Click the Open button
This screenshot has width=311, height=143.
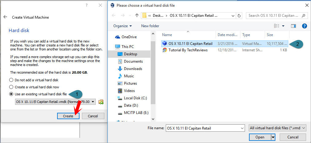260,137
